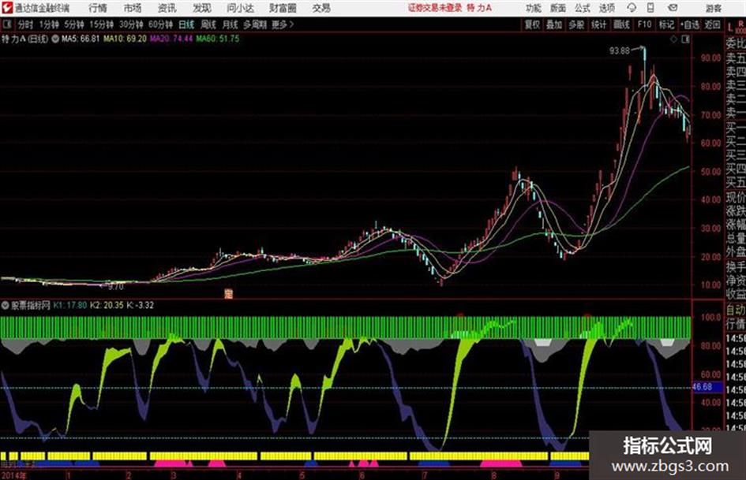Open the mail envelope icon

click(673, 8)
